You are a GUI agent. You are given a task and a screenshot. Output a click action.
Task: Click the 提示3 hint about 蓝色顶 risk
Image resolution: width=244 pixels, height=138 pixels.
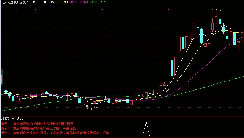click(55, 133)
